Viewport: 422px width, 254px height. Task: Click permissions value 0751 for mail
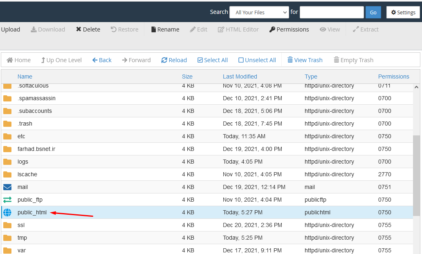click(385, 187)
